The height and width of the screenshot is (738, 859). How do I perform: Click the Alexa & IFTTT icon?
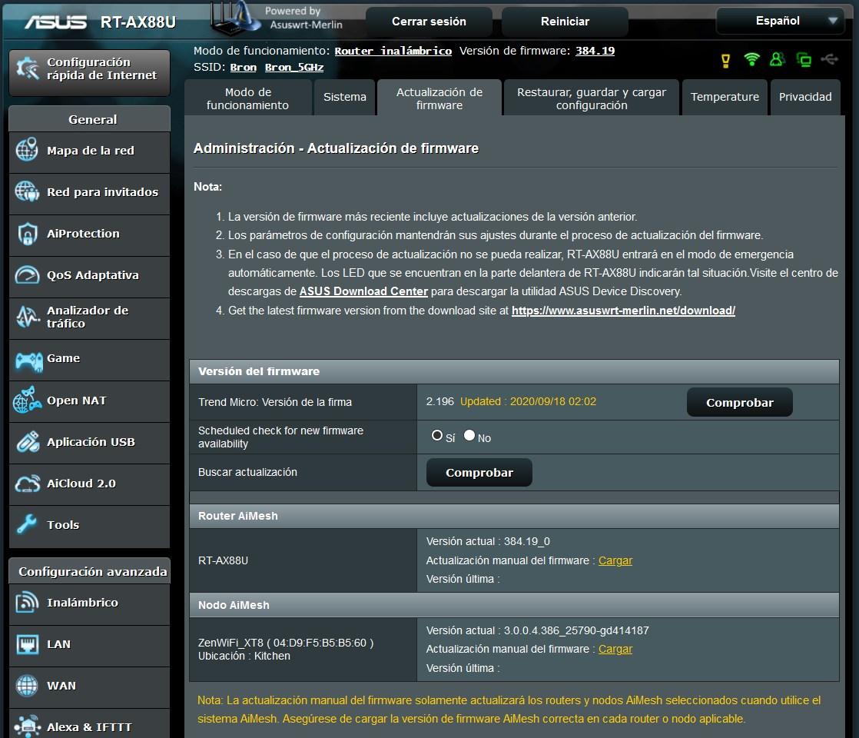tap(27, 726)
